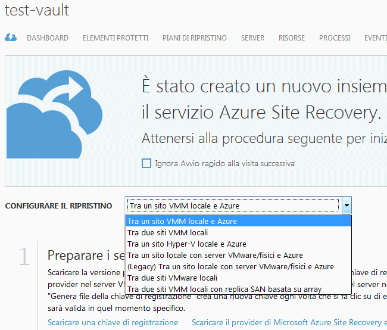Open the ELEMENTI PROTETTI tab
Screen dimensions: 387x330
tap(116, 38)
